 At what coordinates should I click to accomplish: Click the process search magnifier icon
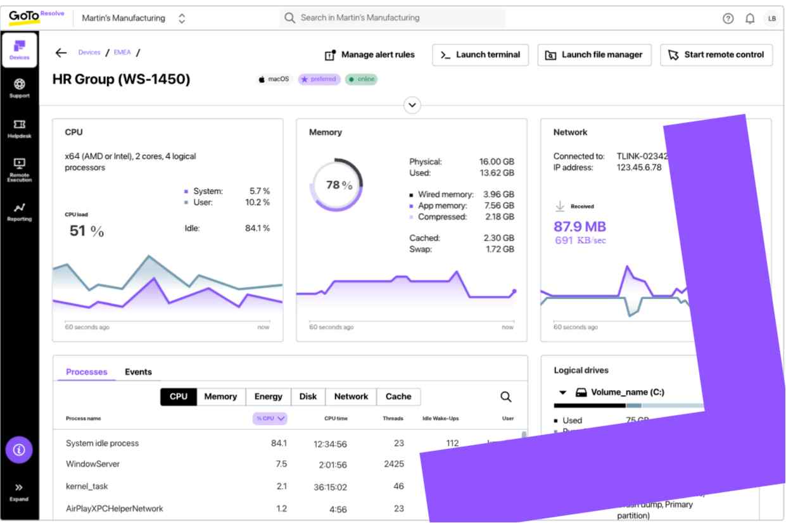(x=505, y=396)
